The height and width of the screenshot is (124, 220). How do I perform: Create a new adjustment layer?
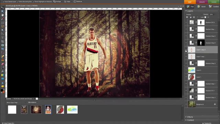click(190, 17)
